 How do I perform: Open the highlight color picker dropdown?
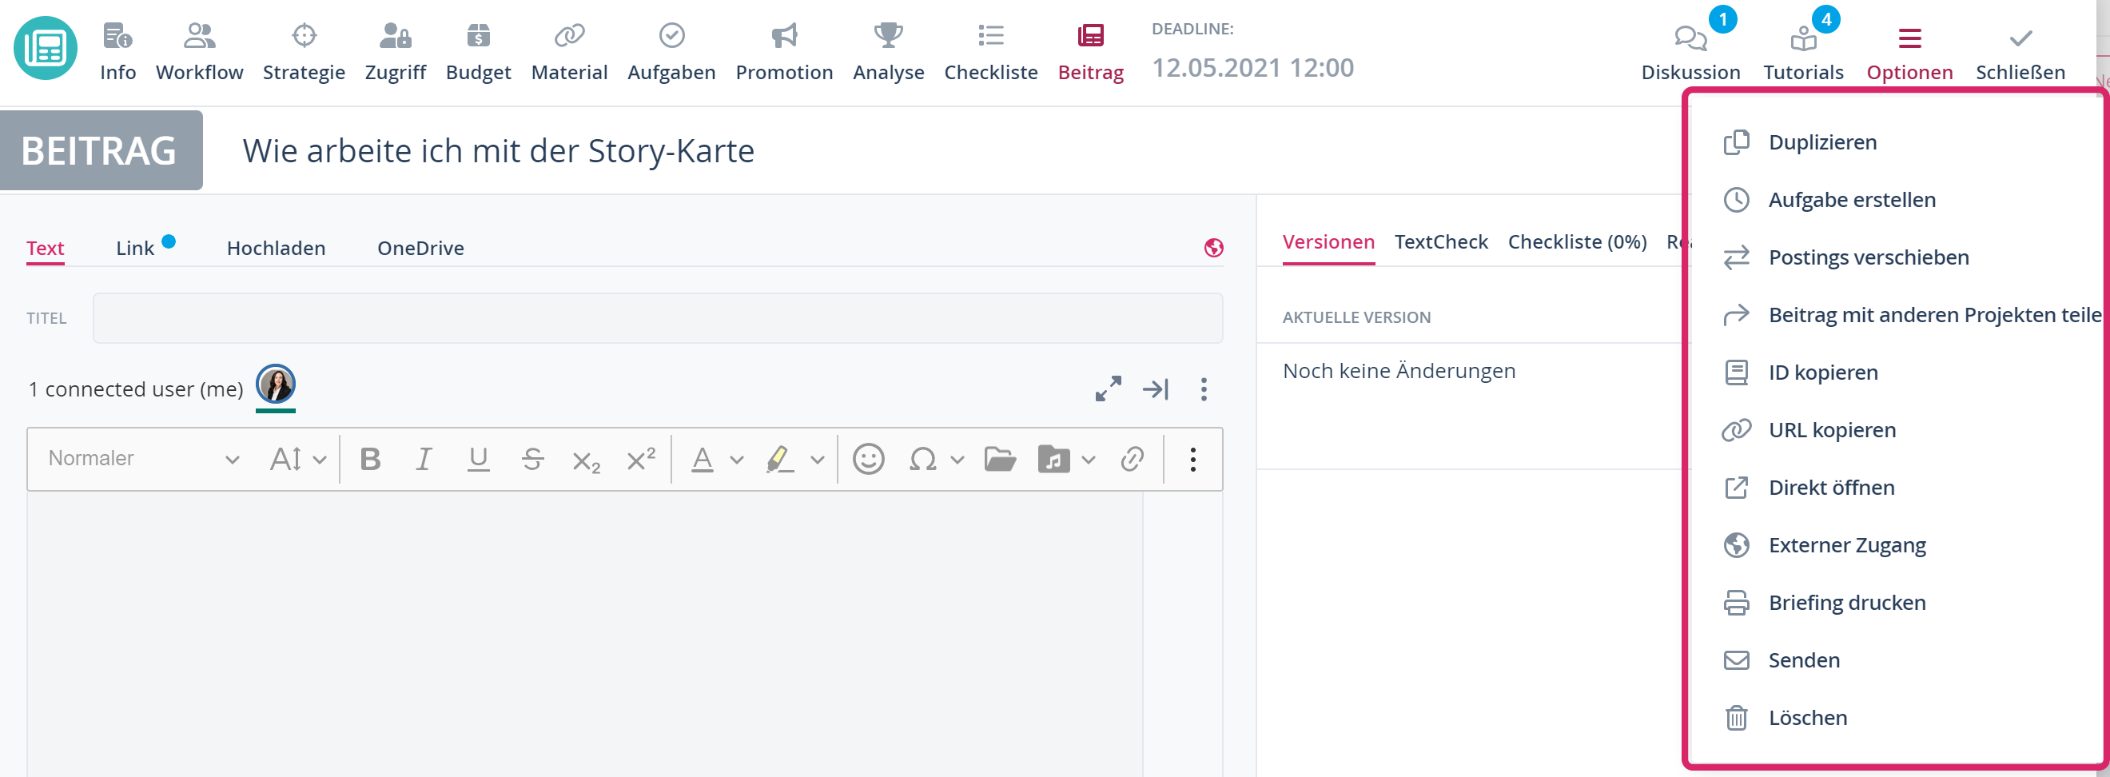(817, 460)
